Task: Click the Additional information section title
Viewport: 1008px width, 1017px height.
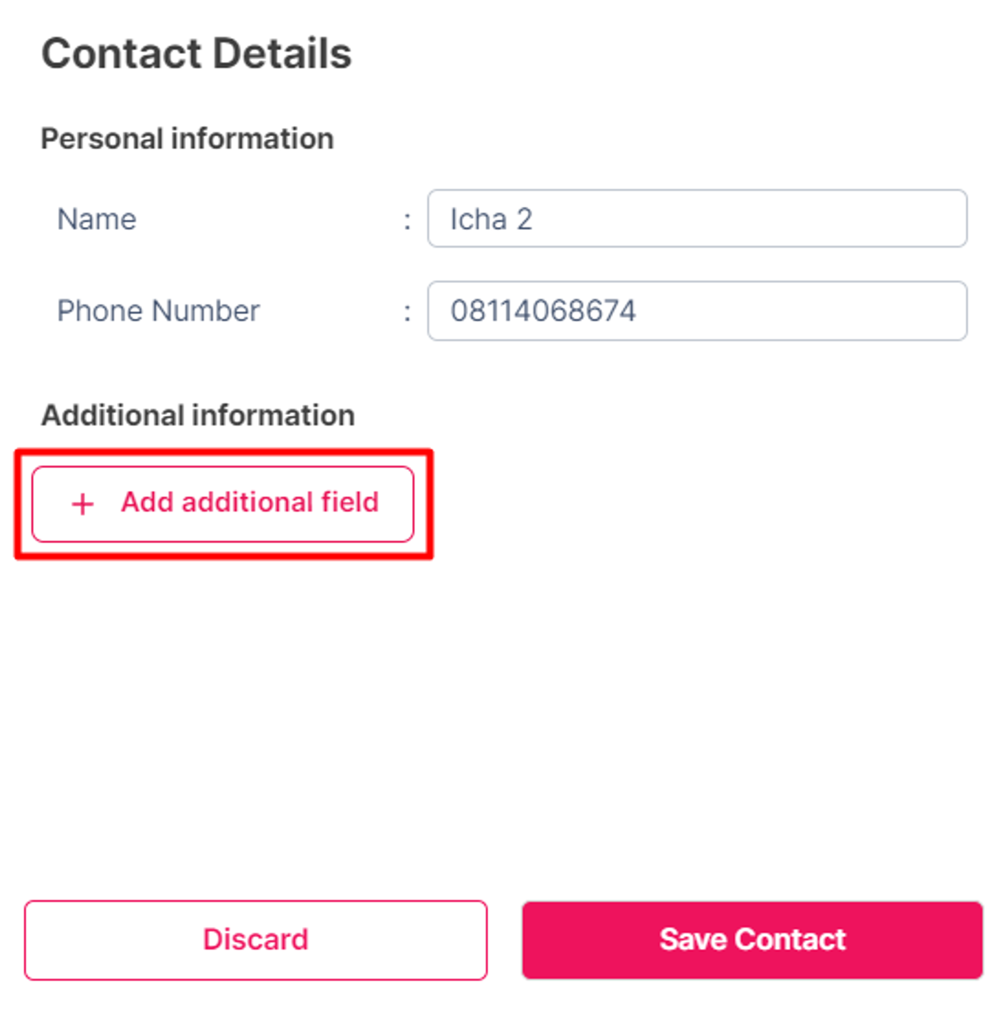Action: (x=198, y=415)
